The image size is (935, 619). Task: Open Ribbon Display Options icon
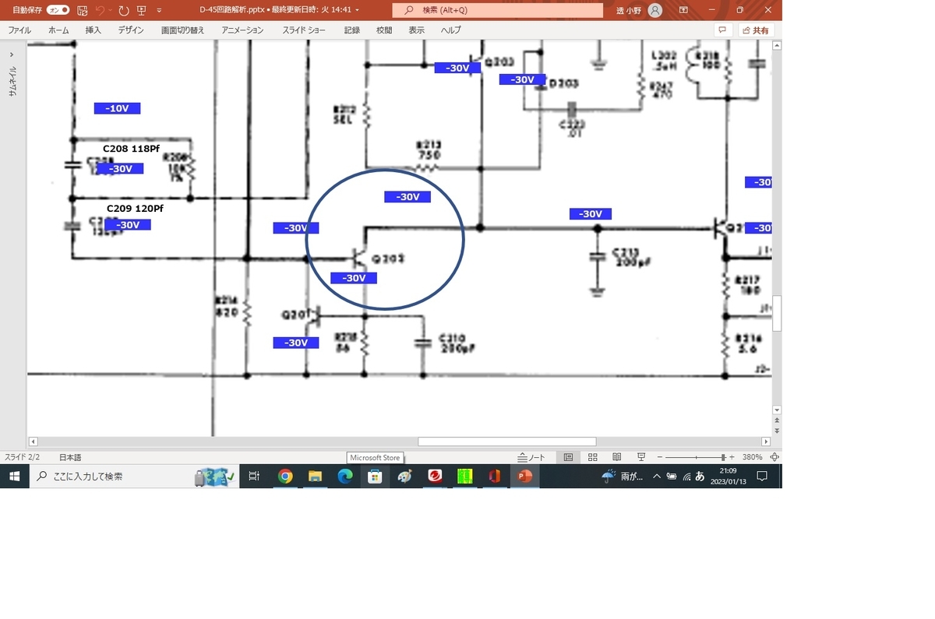[x=683, y=10]
